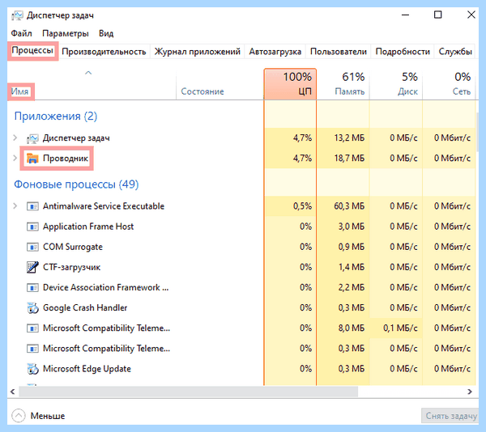Click the 60,3 МБ memory value
The height and width of the screenshot is (432, 486).
tap(349, 206)
